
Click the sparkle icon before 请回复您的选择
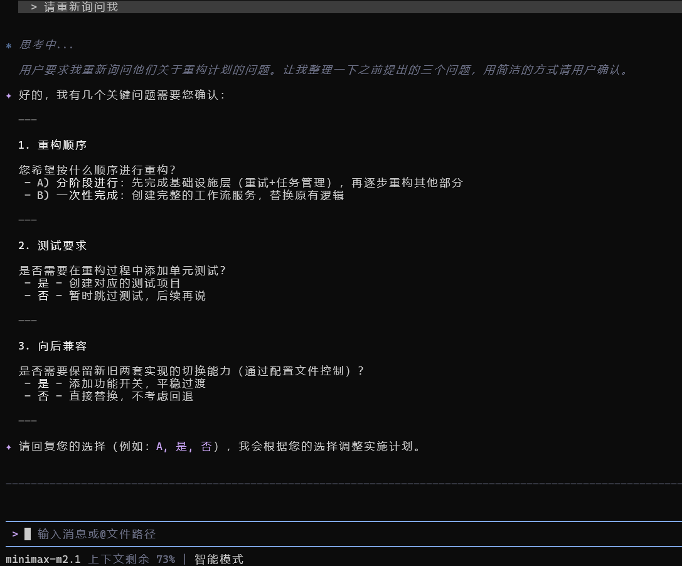(x=9, y=447)
